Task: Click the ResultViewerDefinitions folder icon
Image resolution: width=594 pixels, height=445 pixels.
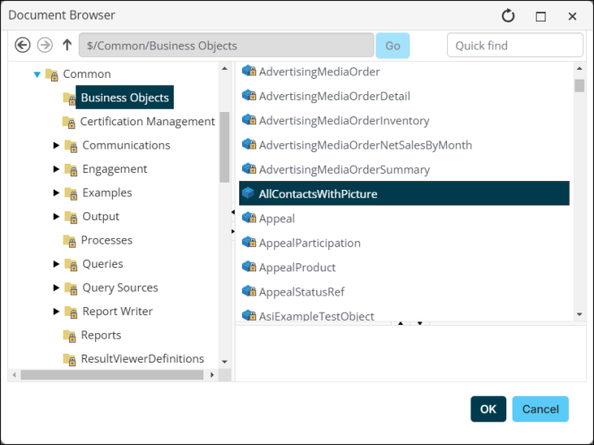Action: pyautogui.click(x=69, y=359)
